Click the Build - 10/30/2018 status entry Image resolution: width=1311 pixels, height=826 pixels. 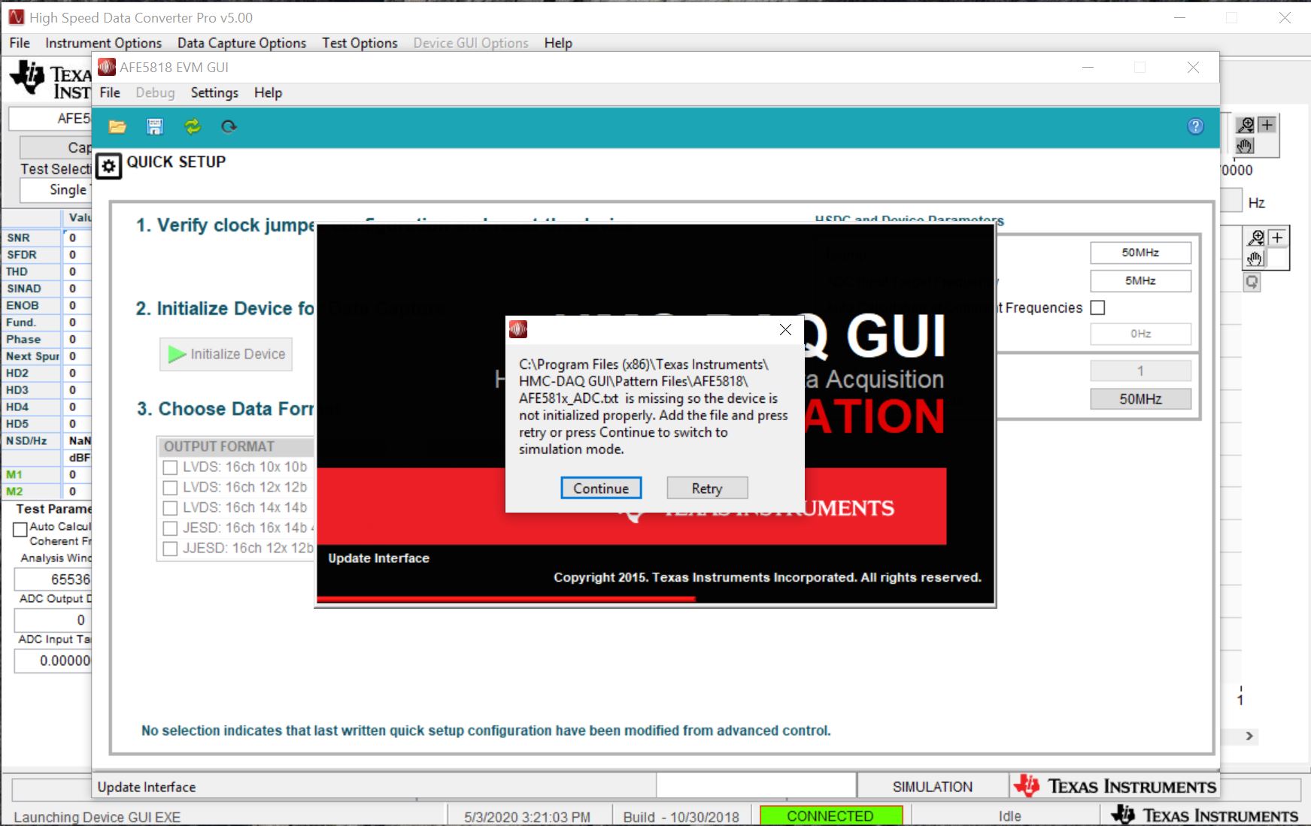click(681, 817)
